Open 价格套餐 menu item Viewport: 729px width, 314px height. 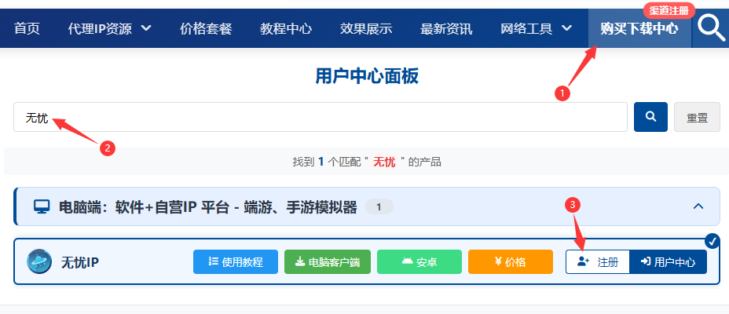(206, 29)
